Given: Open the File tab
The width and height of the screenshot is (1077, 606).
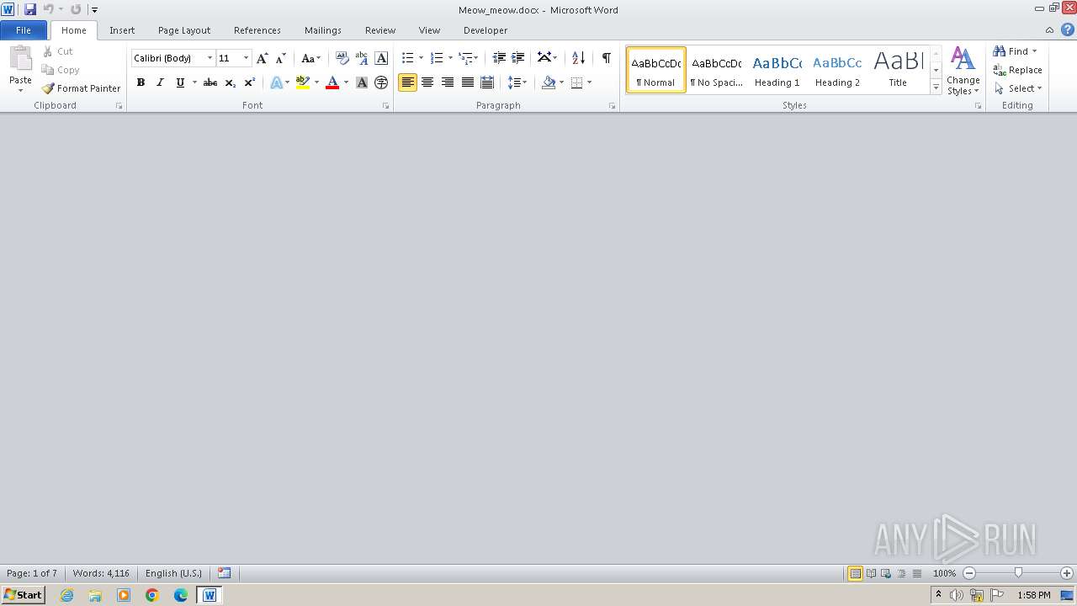Looking at the screenshot, I should pyautogui.click(x=24, y=29).
